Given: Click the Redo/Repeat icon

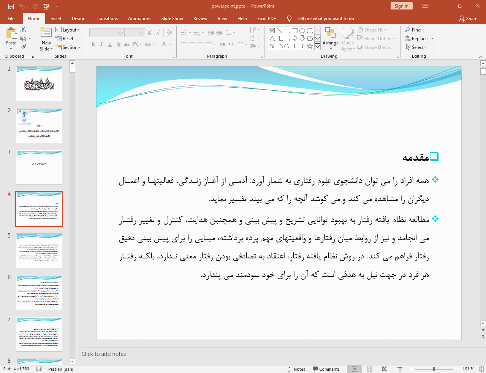Looking at the screenshot, I should tap(35, 6).
